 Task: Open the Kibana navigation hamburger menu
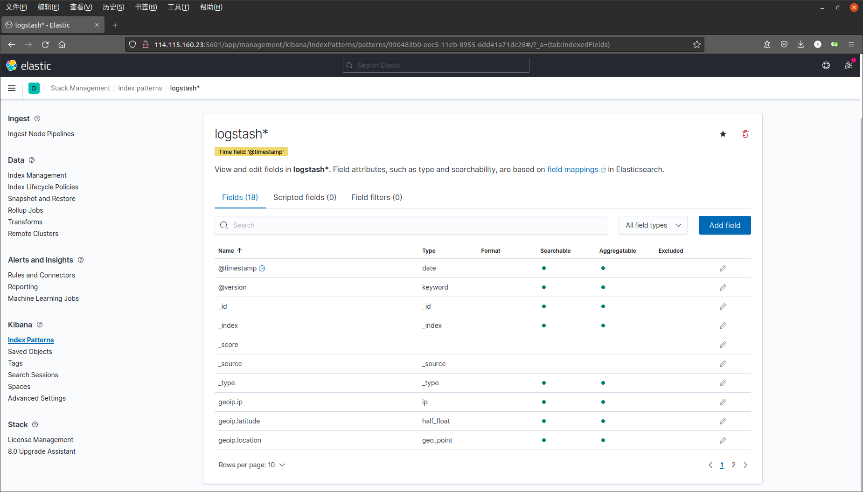click(12, 88)
